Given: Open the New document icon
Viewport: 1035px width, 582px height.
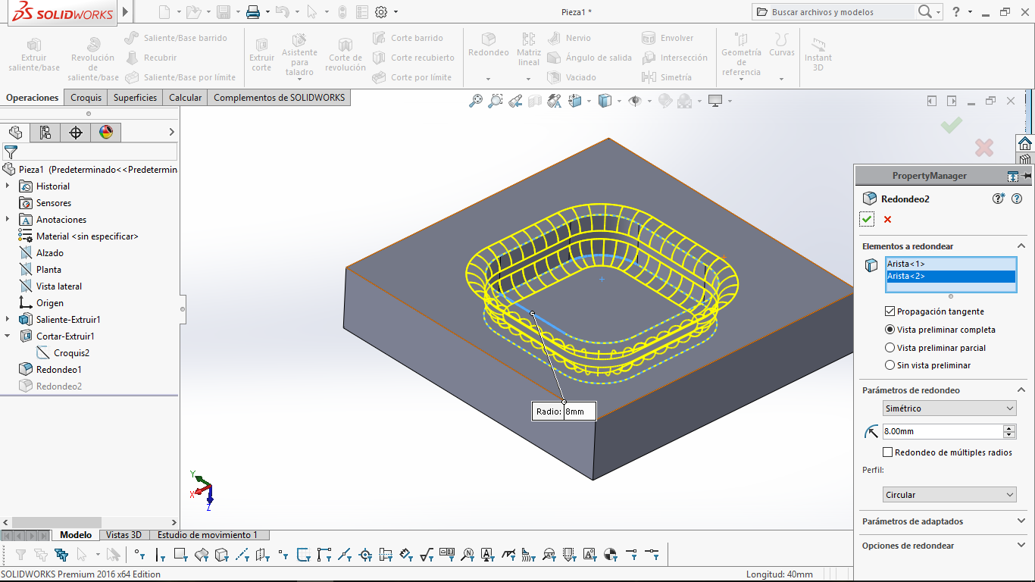Looking at the screenshot, I should (x=164, y=11).
